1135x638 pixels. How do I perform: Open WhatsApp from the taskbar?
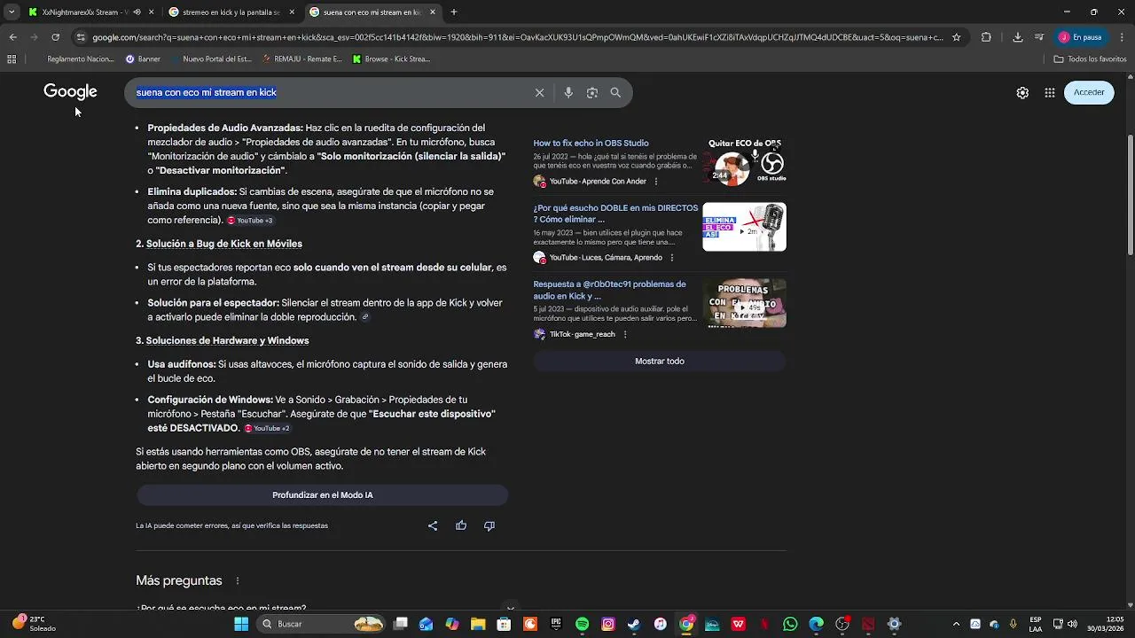(x=790, y=624)
